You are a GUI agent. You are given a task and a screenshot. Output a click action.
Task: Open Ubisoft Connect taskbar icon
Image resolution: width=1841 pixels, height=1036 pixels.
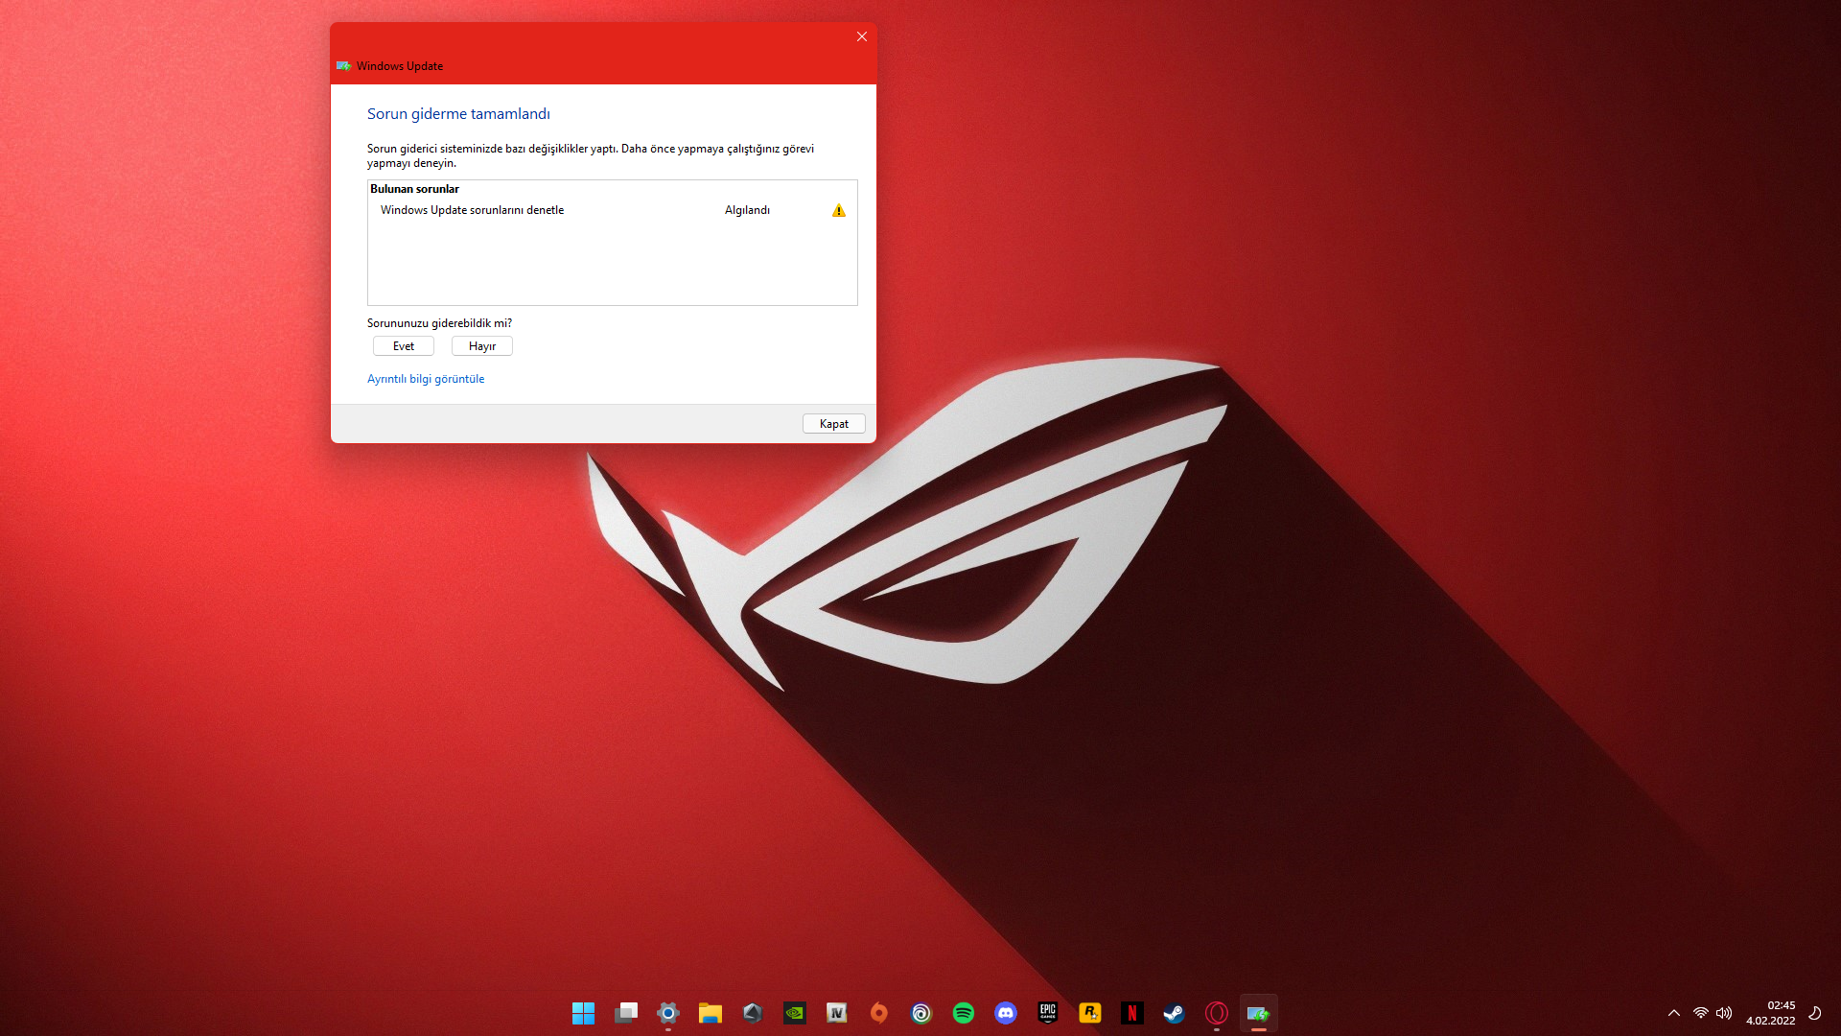tap(921, 1013)
